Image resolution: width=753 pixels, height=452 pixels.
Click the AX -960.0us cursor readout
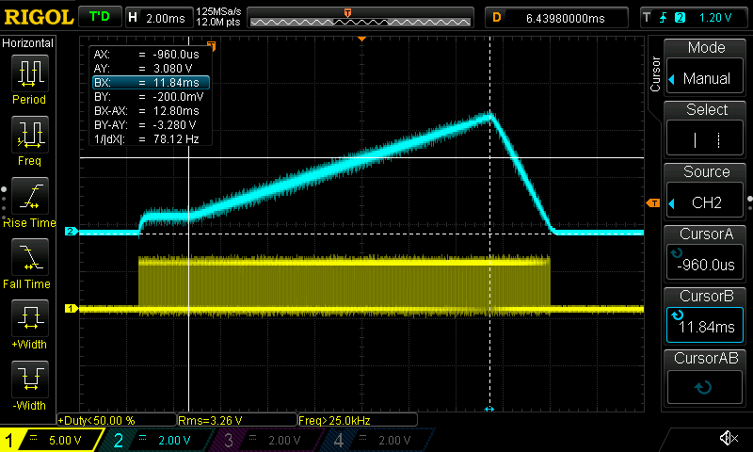[x=147, y=55]
